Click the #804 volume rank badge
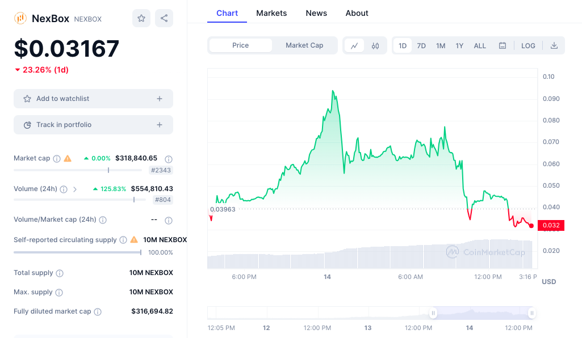Image resolution: width=582 pixels, height=338 pixels. 163,200
